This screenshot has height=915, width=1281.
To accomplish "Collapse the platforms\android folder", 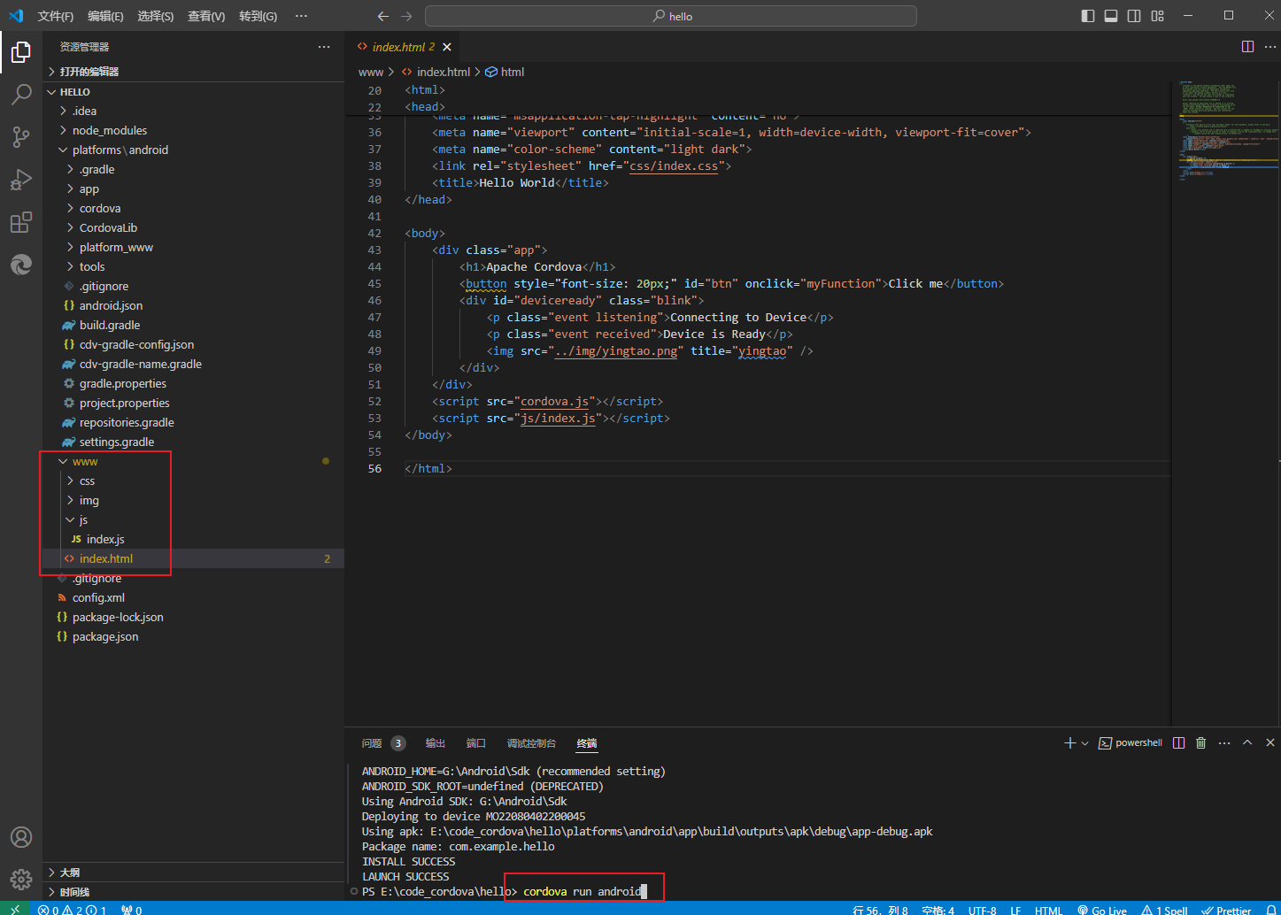I will 193,150.
